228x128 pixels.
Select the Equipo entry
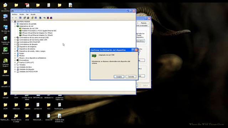pyautogui.click(x=22, y=53)
